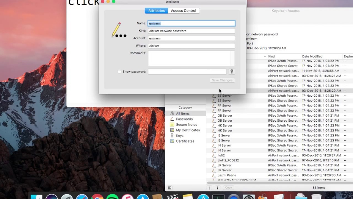353x199 pixels.
Task: Select the All Items category icon
Action: point(172,114)
